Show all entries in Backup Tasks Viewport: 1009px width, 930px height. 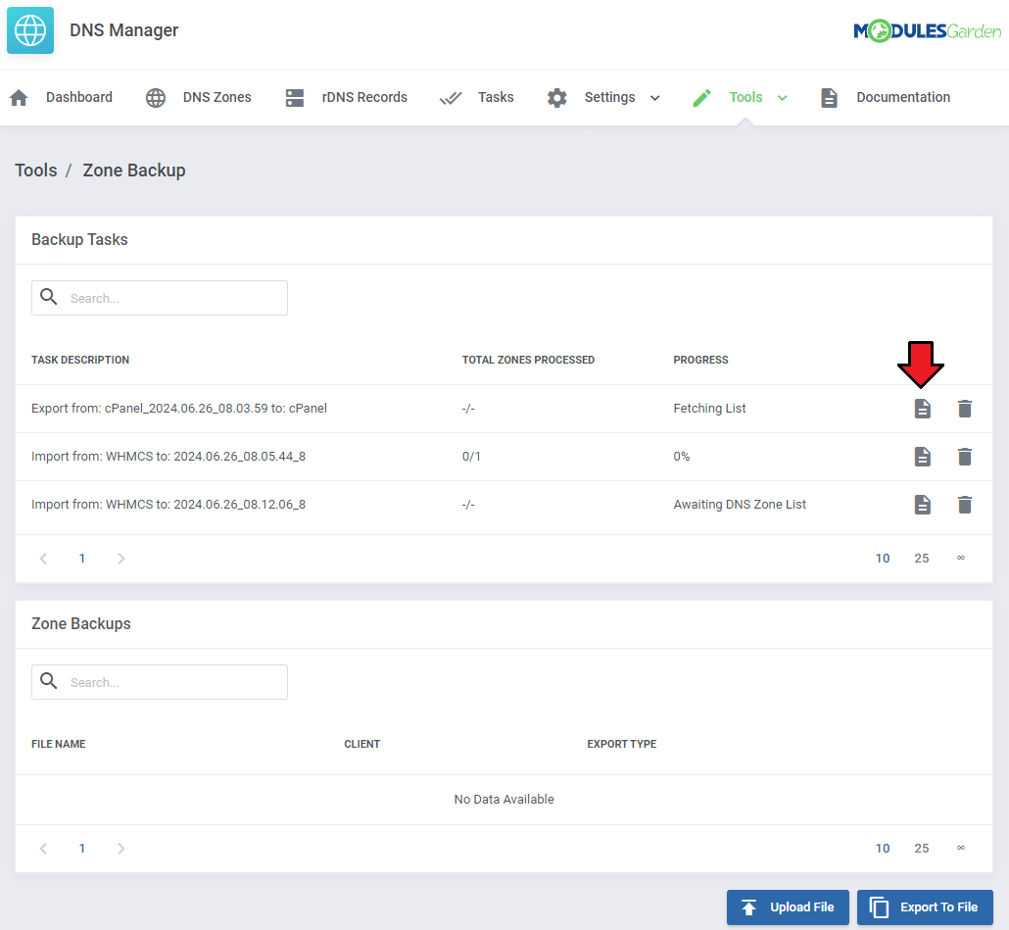pyautogui.click(x=961, y=558)
